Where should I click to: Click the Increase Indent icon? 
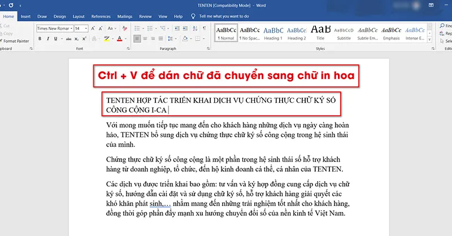[185, 28]
